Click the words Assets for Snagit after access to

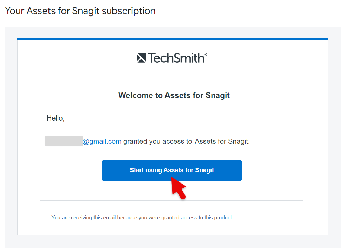pyautogui.click(x=222, y=141)
